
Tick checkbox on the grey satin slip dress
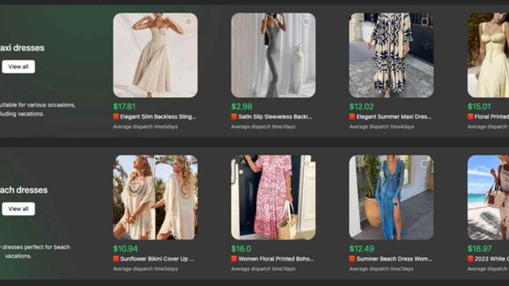click(306, 22)
